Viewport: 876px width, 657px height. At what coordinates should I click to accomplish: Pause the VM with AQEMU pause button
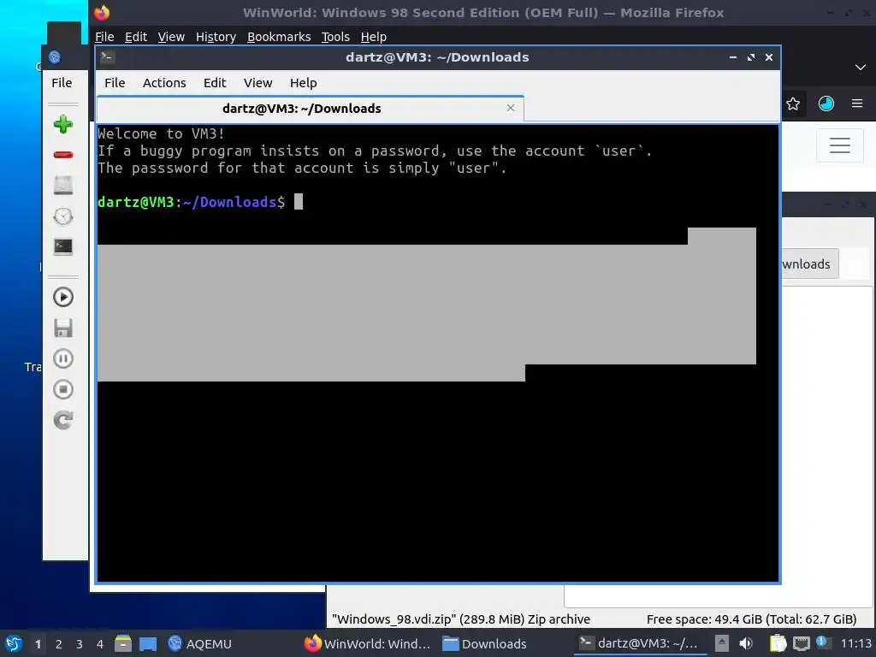tap(63, 358)
